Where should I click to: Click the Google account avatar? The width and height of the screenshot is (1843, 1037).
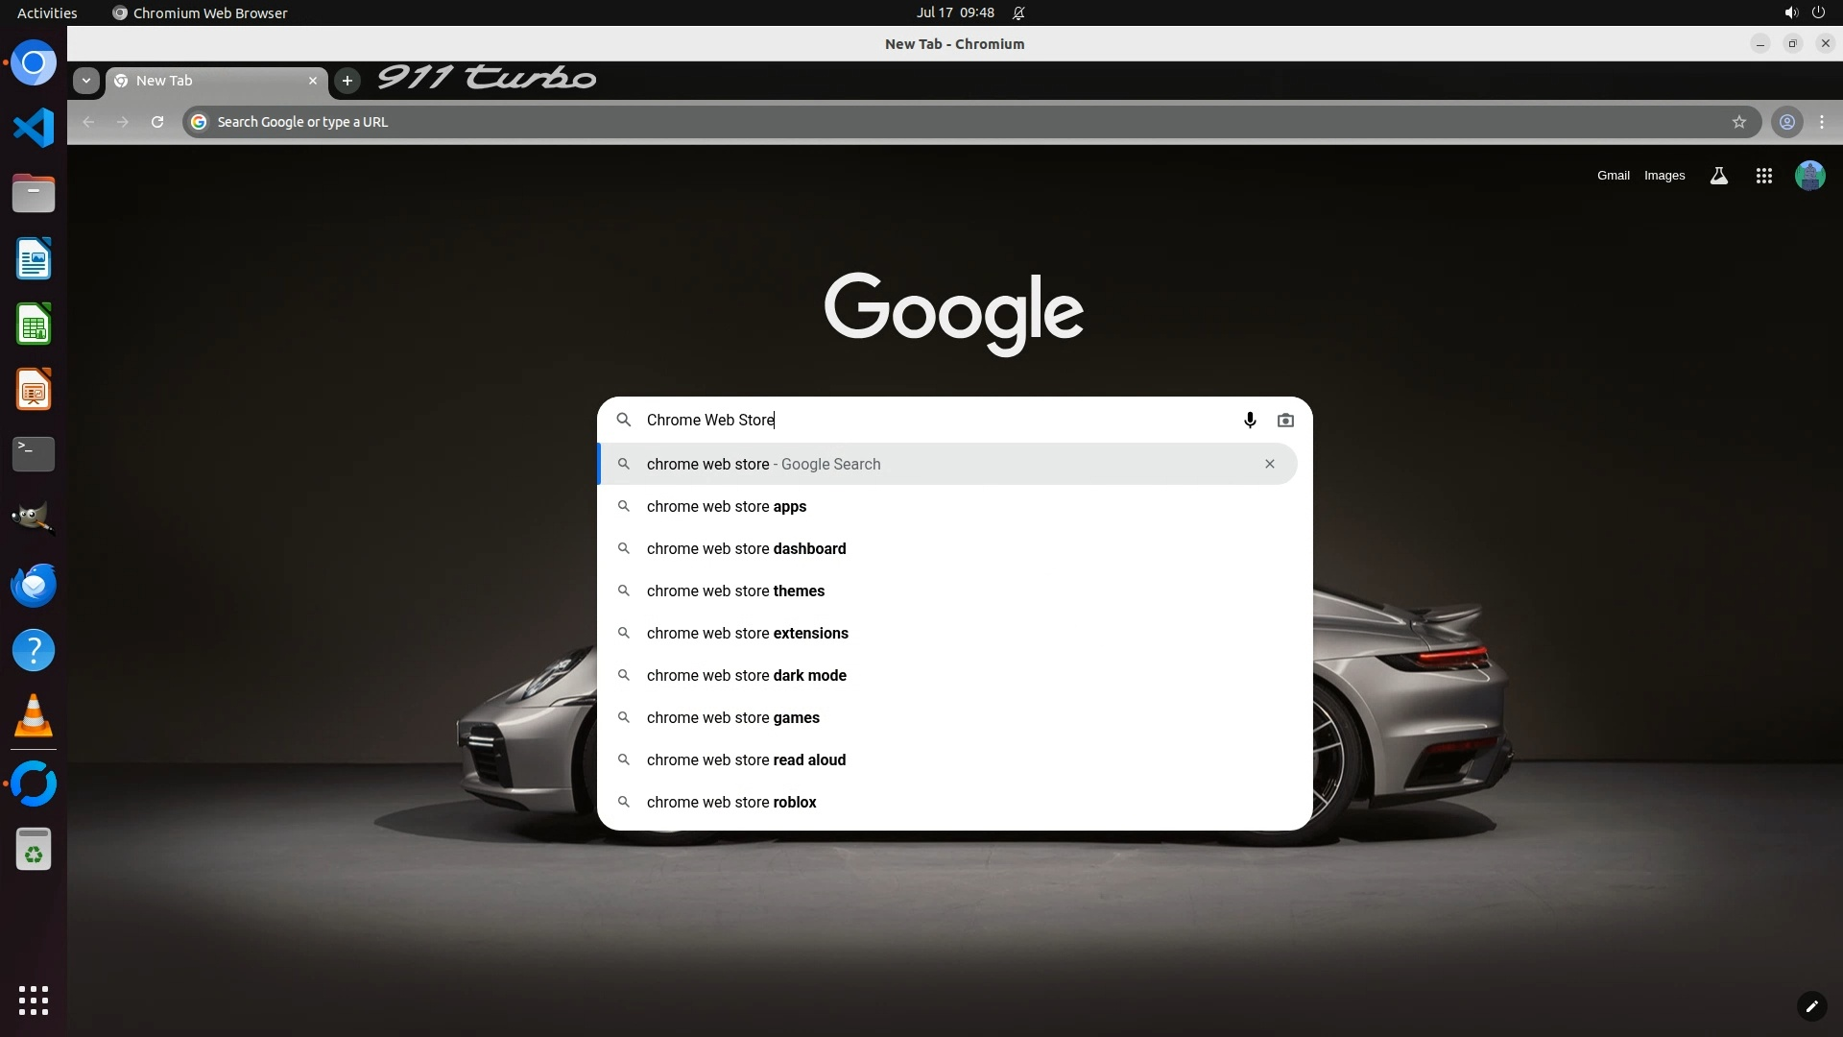1809,176
